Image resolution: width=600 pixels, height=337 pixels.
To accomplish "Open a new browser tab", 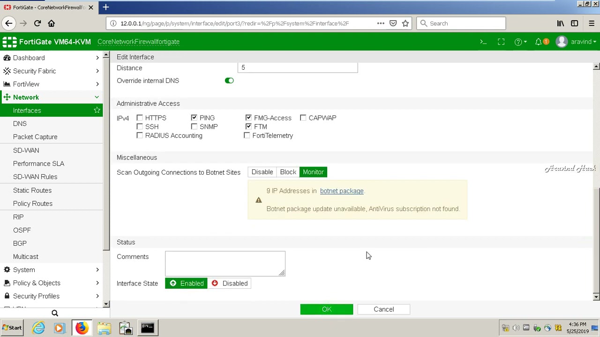I will click(x=106, y=7).
